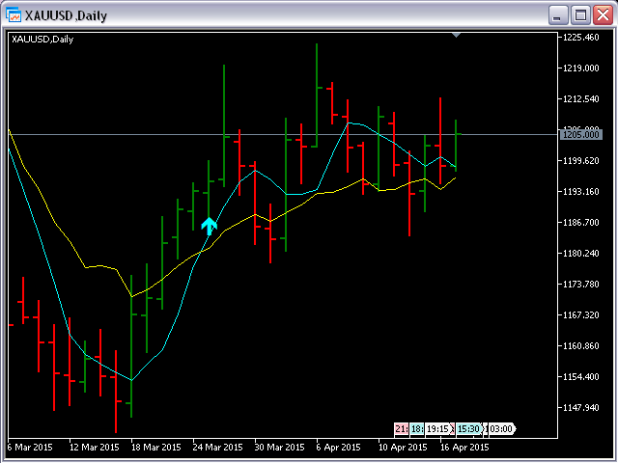The height and width of the screenshot is (463, 618).
Task: Click the 18 Mar 2015 date label
Action: (x=156, y=448)
